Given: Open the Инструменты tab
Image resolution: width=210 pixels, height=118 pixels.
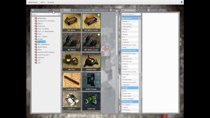Looking at the screenshot, I should click(128, 10).
